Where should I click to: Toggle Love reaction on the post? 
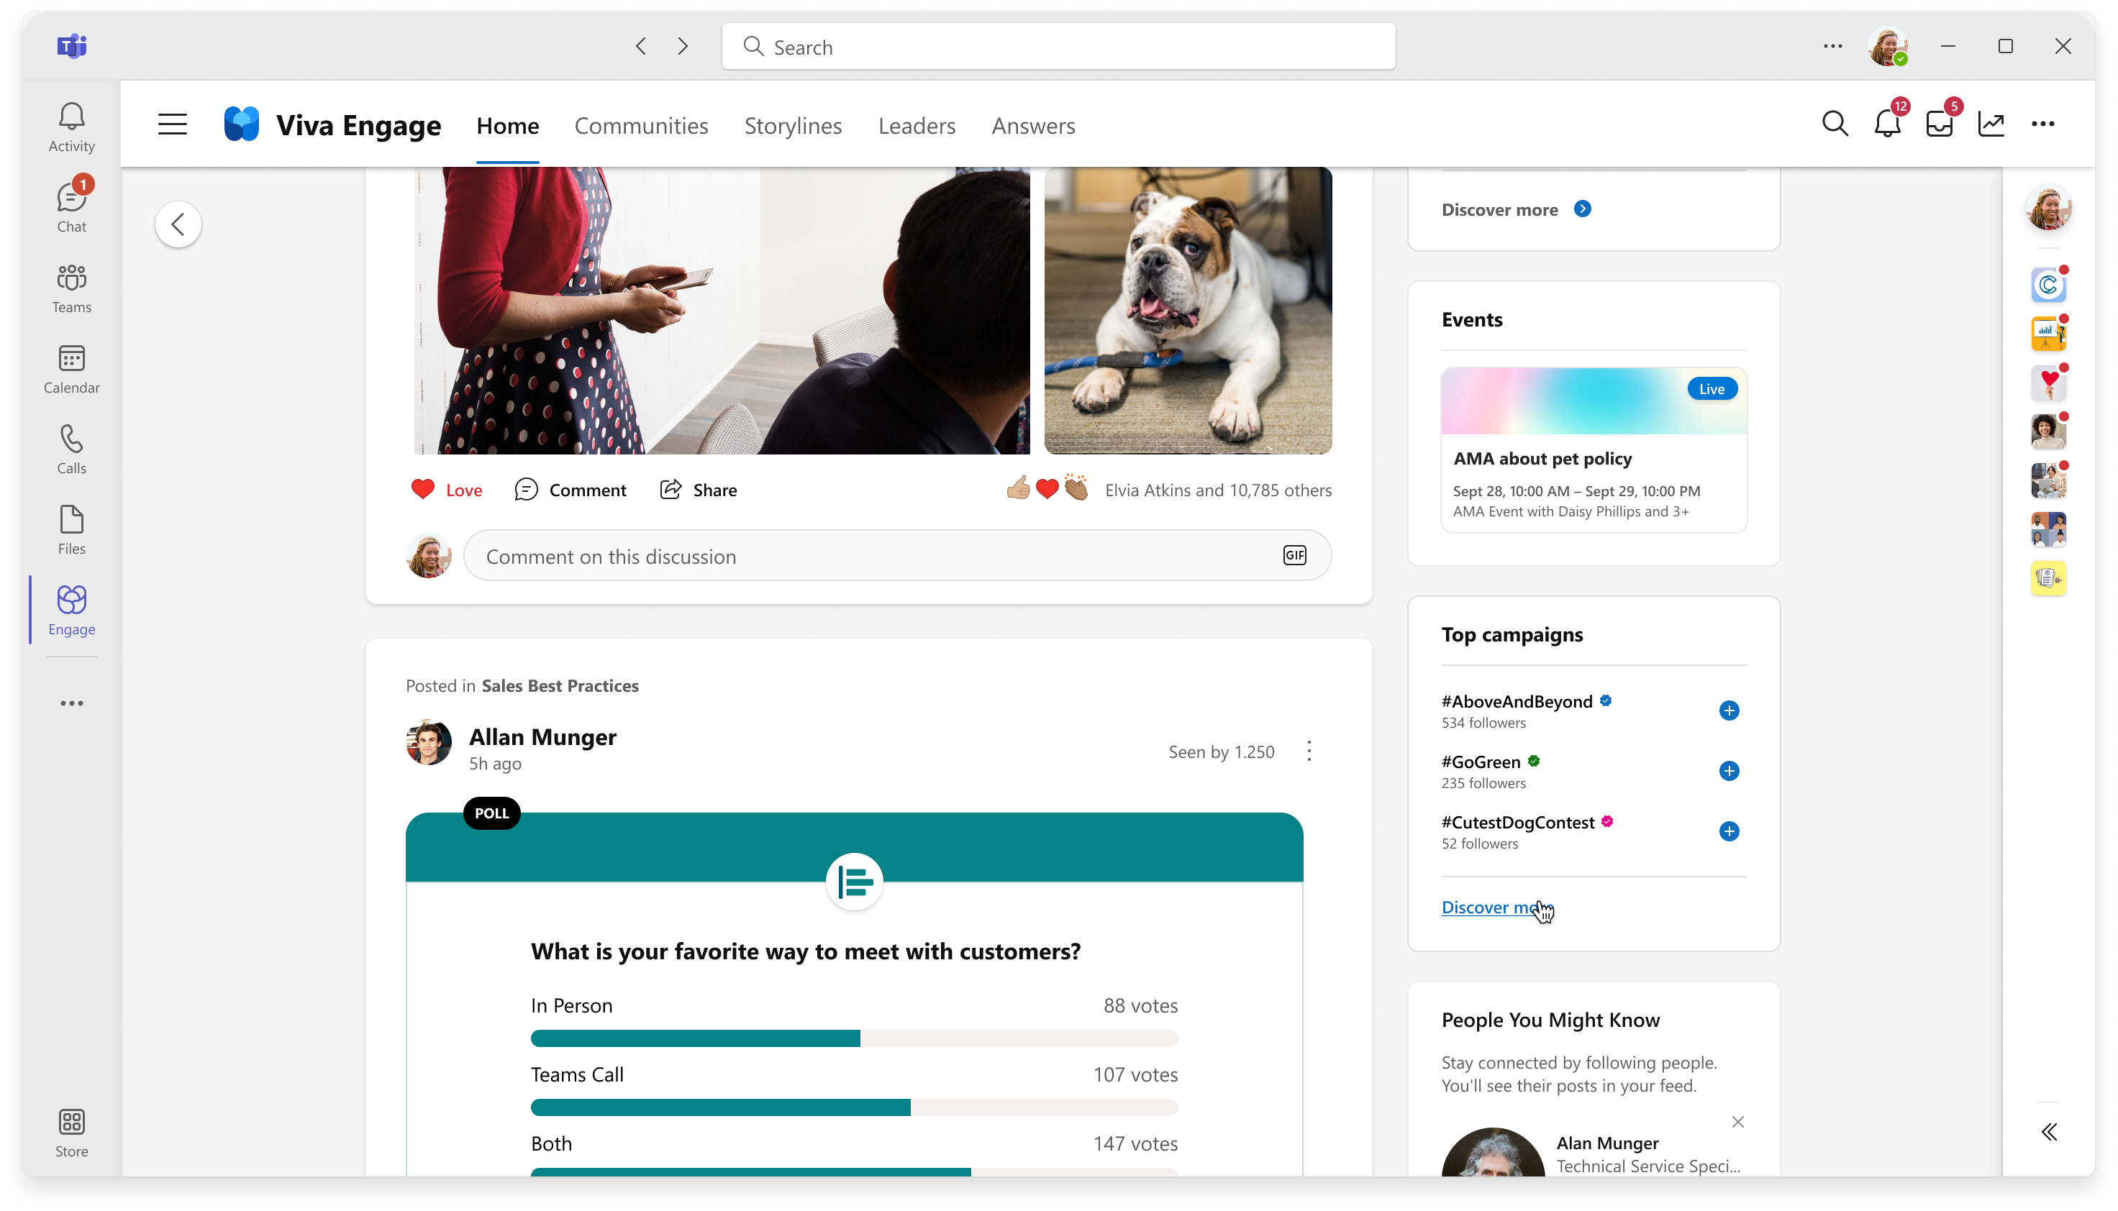[445, 488]
